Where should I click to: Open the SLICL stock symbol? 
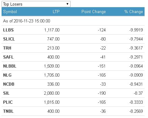pos(9,39)
